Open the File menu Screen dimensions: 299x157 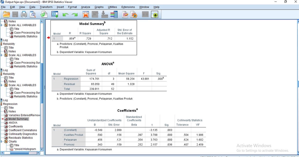coord(3,7)
